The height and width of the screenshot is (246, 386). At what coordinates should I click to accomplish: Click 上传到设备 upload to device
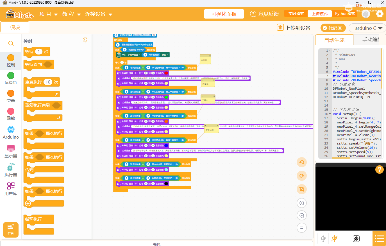(x=298, y=28)
